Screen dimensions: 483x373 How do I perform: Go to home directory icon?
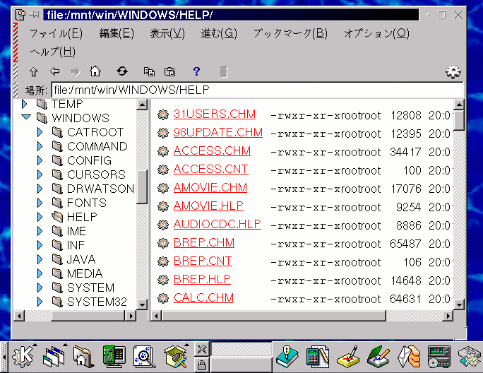95,71
